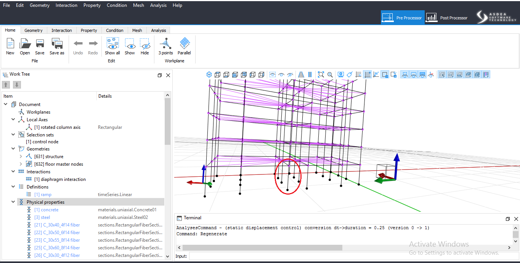
Task: Collapse the Interactions node
Action: 13,172
